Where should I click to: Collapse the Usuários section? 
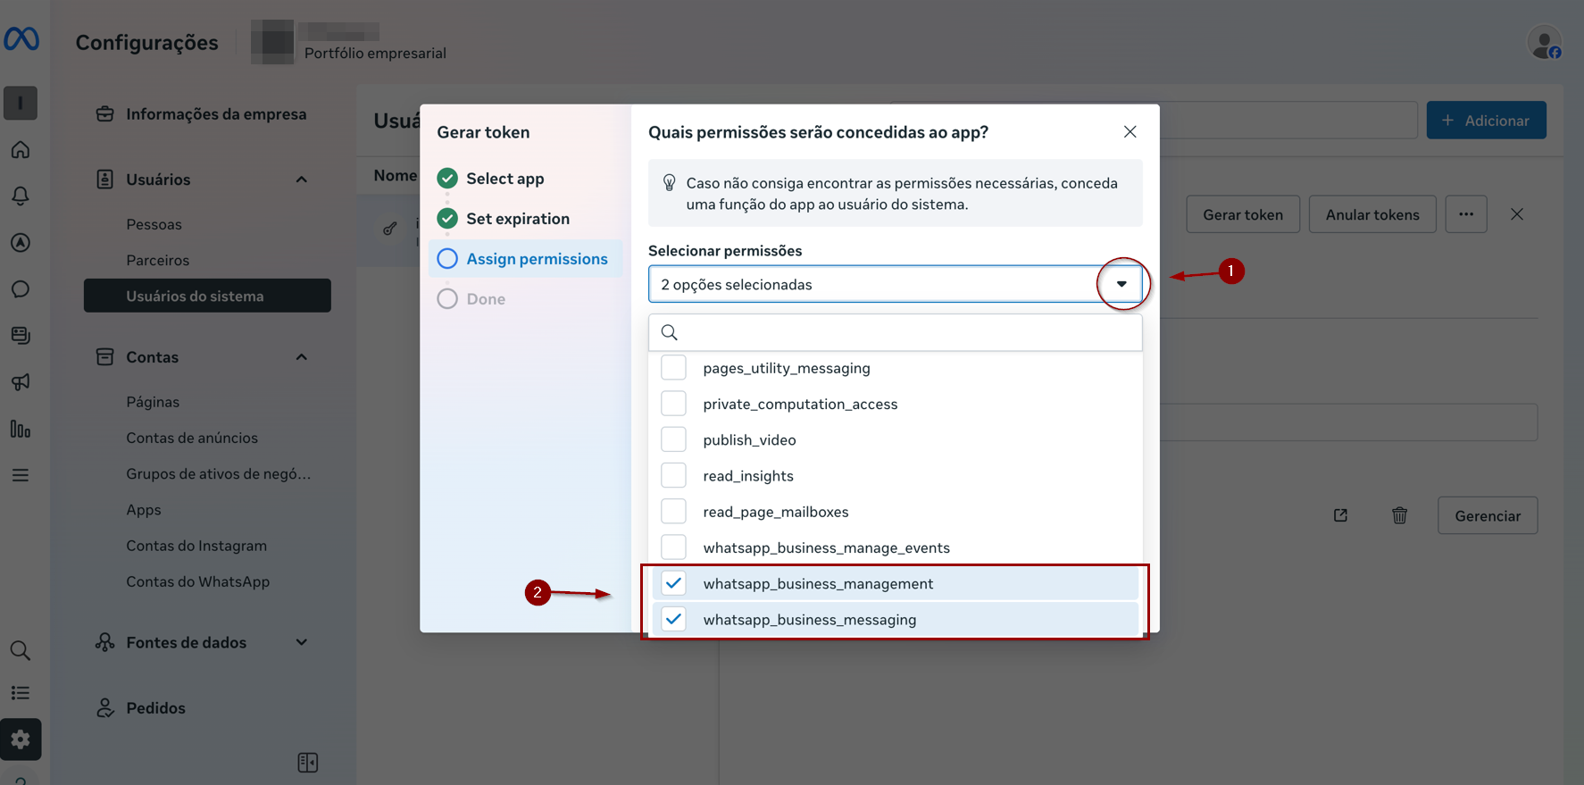point(301,180)
